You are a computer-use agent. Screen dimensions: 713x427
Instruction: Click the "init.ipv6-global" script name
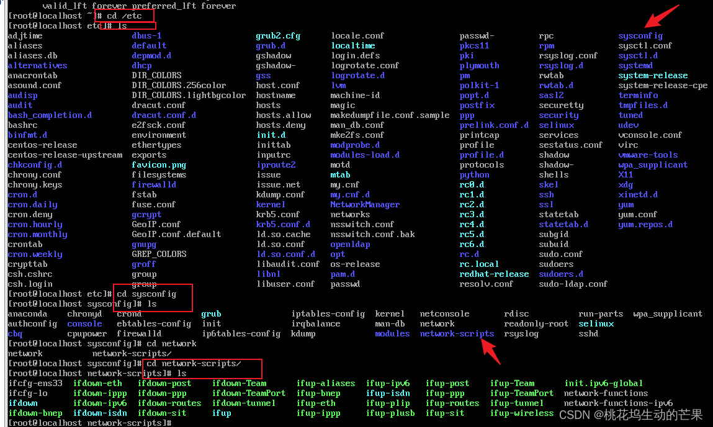[603, 384]
